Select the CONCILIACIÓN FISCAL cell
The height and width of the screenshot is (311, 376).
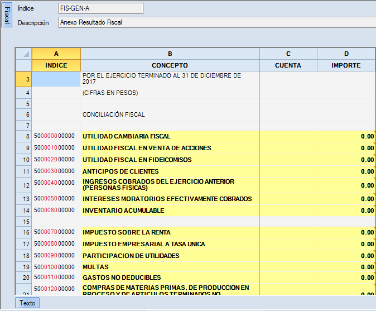pyautogui.click(x=170, y=114)
